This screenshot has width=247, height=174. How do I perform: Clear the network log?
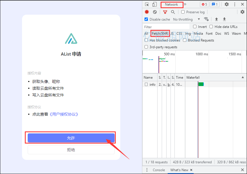point(155,12)
